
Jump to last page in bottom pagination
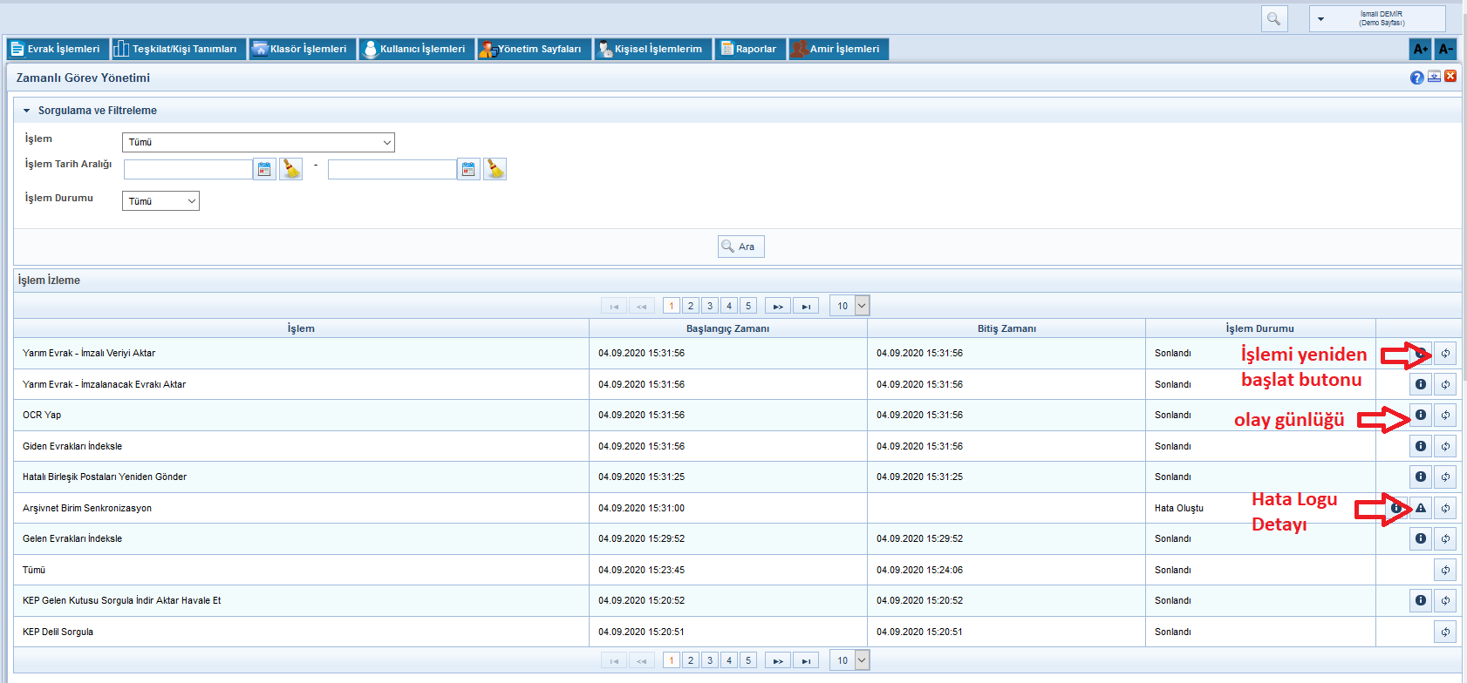tap(806, 660)
